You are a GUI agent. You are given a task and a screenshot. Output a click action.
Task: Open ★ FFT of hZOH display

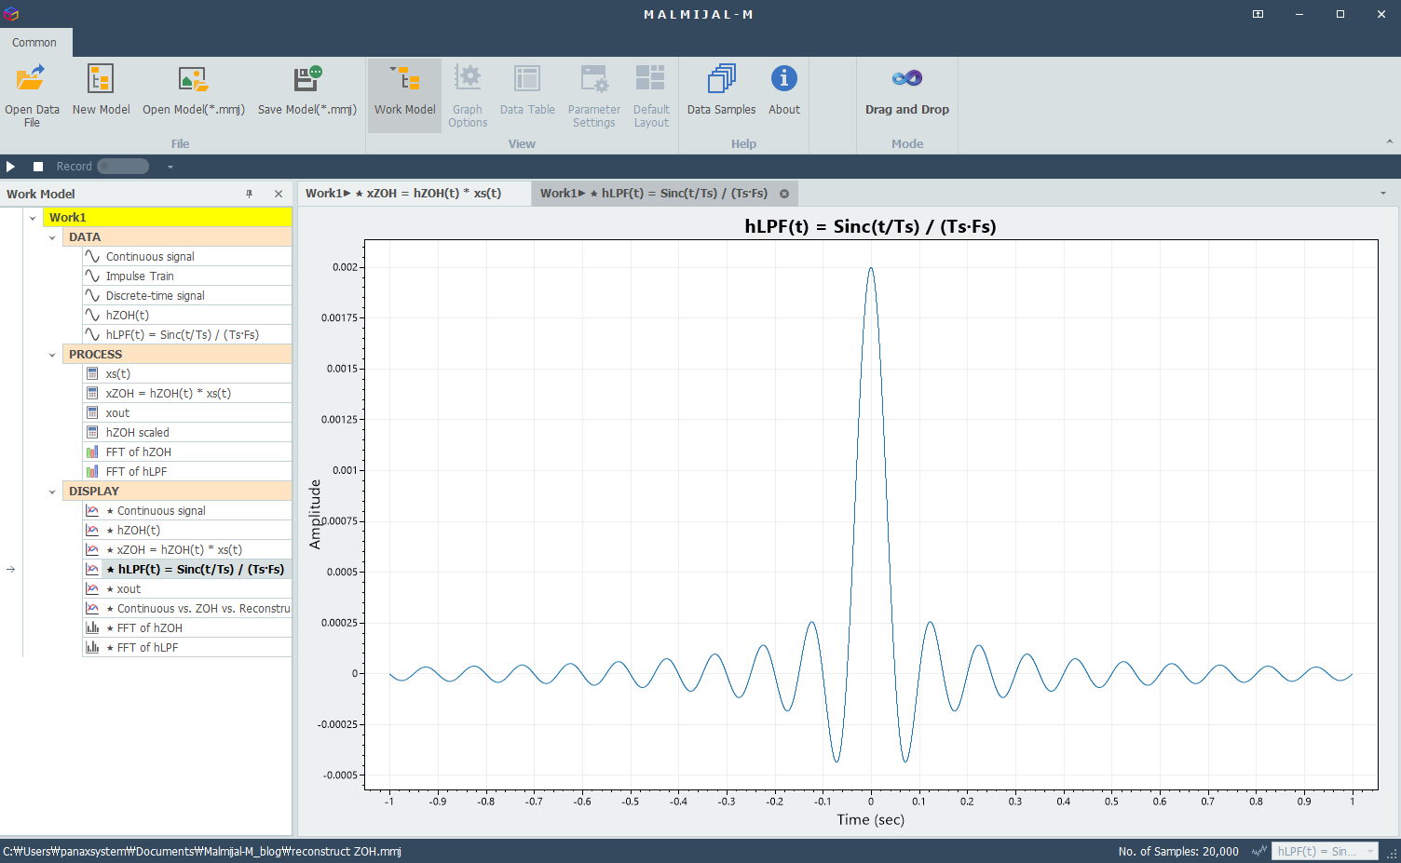[186, 628]
